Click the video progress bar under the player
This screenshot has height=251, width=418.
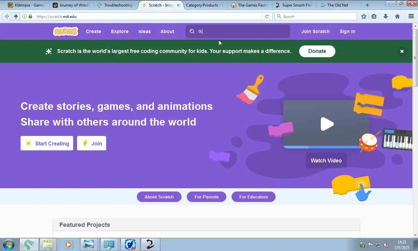tap(326, 147)
